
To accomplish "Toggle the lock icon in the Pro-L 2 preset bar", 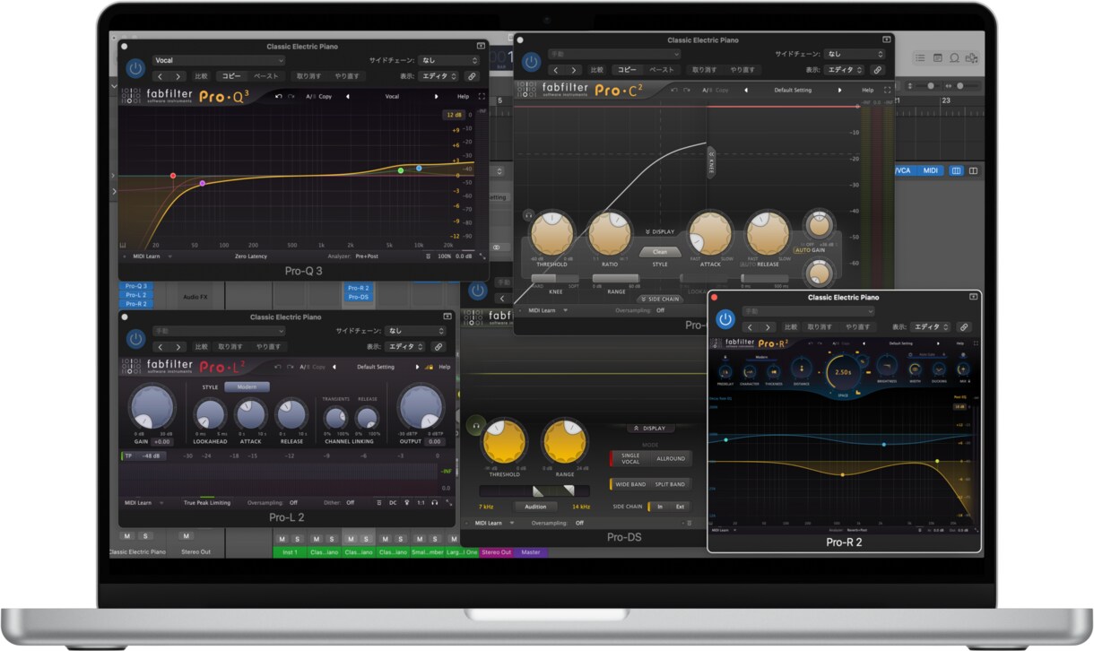I will [430, 367].
